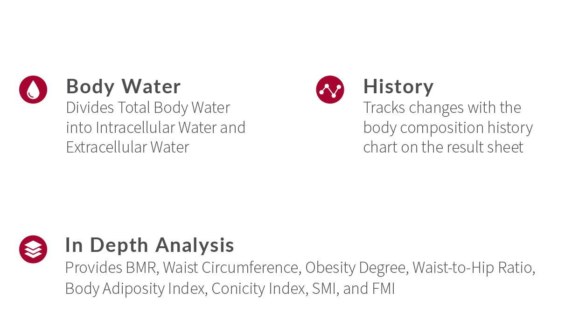Click the phrase "Extracellular Water"
The width and height of the screenshot is (579, 320).
coord(127,147)
